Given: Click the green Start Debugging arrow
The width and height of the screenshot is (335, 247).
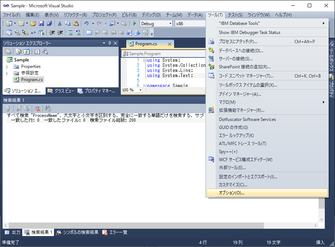Looking at the screenshot, I should pyautogui.click(x=134, y=23).
